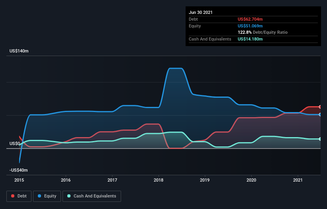Click Cash And Equivalents label in tooltip

tap(210, 39)
